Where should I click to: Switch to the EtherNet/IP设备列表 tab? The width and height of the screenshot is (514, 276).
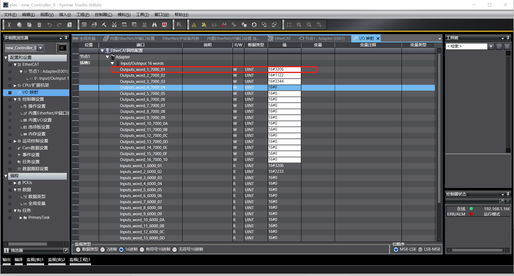(x=181, y=39)
